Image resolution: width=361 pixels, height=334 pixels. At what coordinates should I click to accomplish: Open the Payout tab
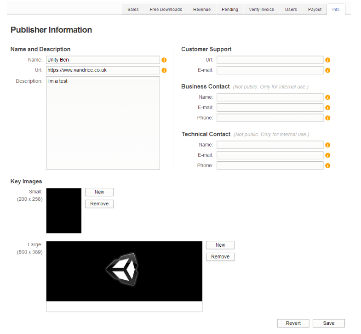coord(315,10)
